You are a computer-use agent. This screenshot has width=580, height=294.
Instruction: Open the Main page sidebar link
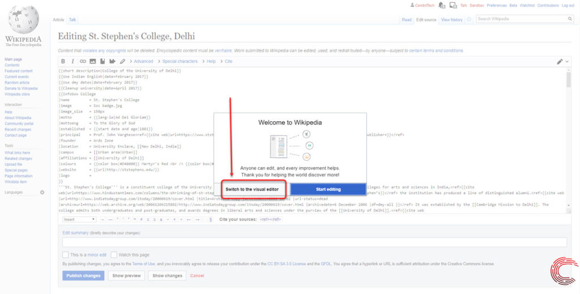pos(13,59)
